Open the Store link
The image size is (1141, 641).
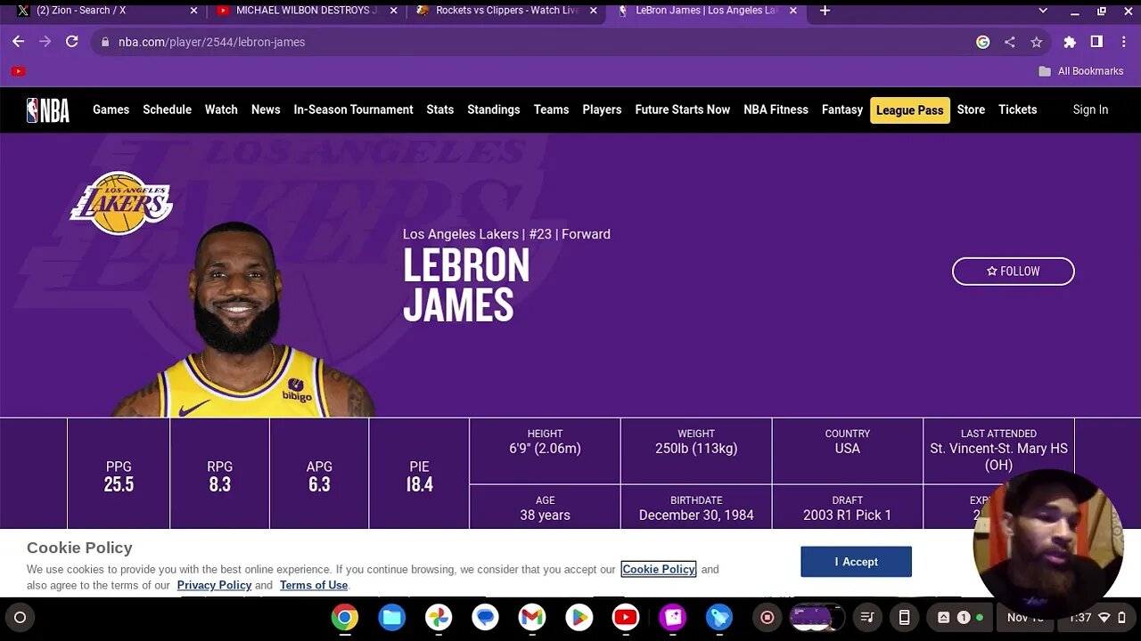pos(971,110)
